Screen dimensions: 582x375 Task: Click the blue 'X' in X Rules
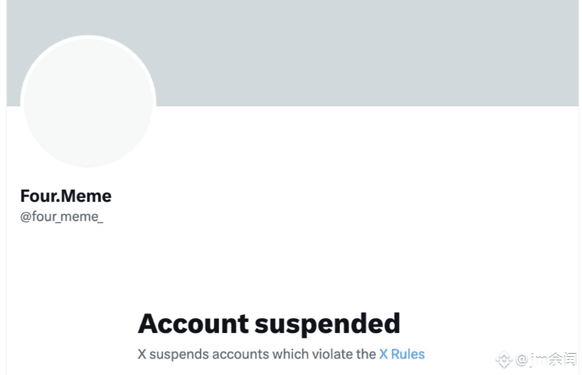point(383,354)
